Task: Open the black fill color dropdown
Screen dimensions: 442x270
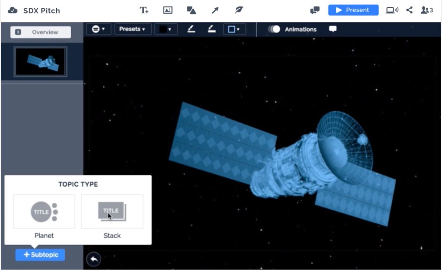Action: coord(166,29)
